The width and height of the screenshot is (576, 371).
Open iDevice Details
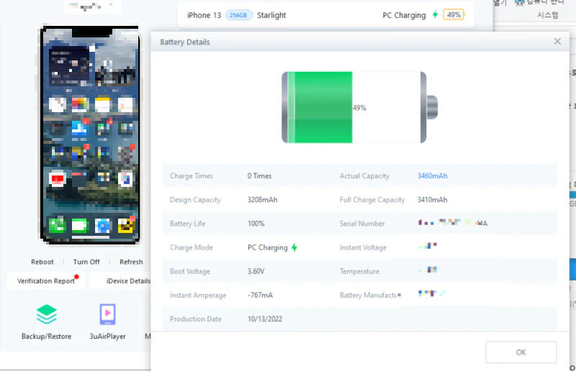(x=128, y=280)
